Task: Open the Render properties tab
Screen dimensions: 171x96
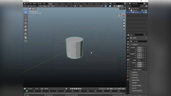Action: coord(128,42)
